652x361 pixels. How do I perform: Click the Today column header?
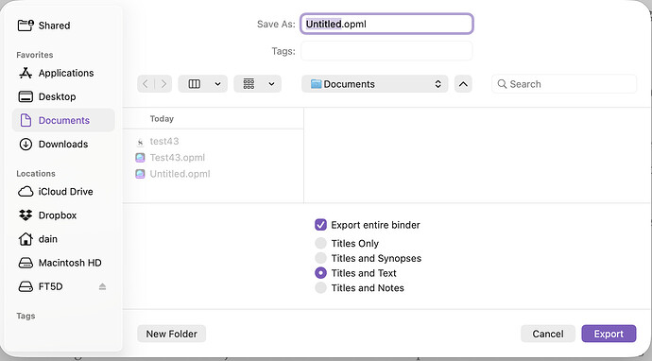(x=162, y=118)
